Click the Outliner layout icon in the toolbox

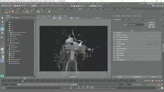click(x=2, y=61)
